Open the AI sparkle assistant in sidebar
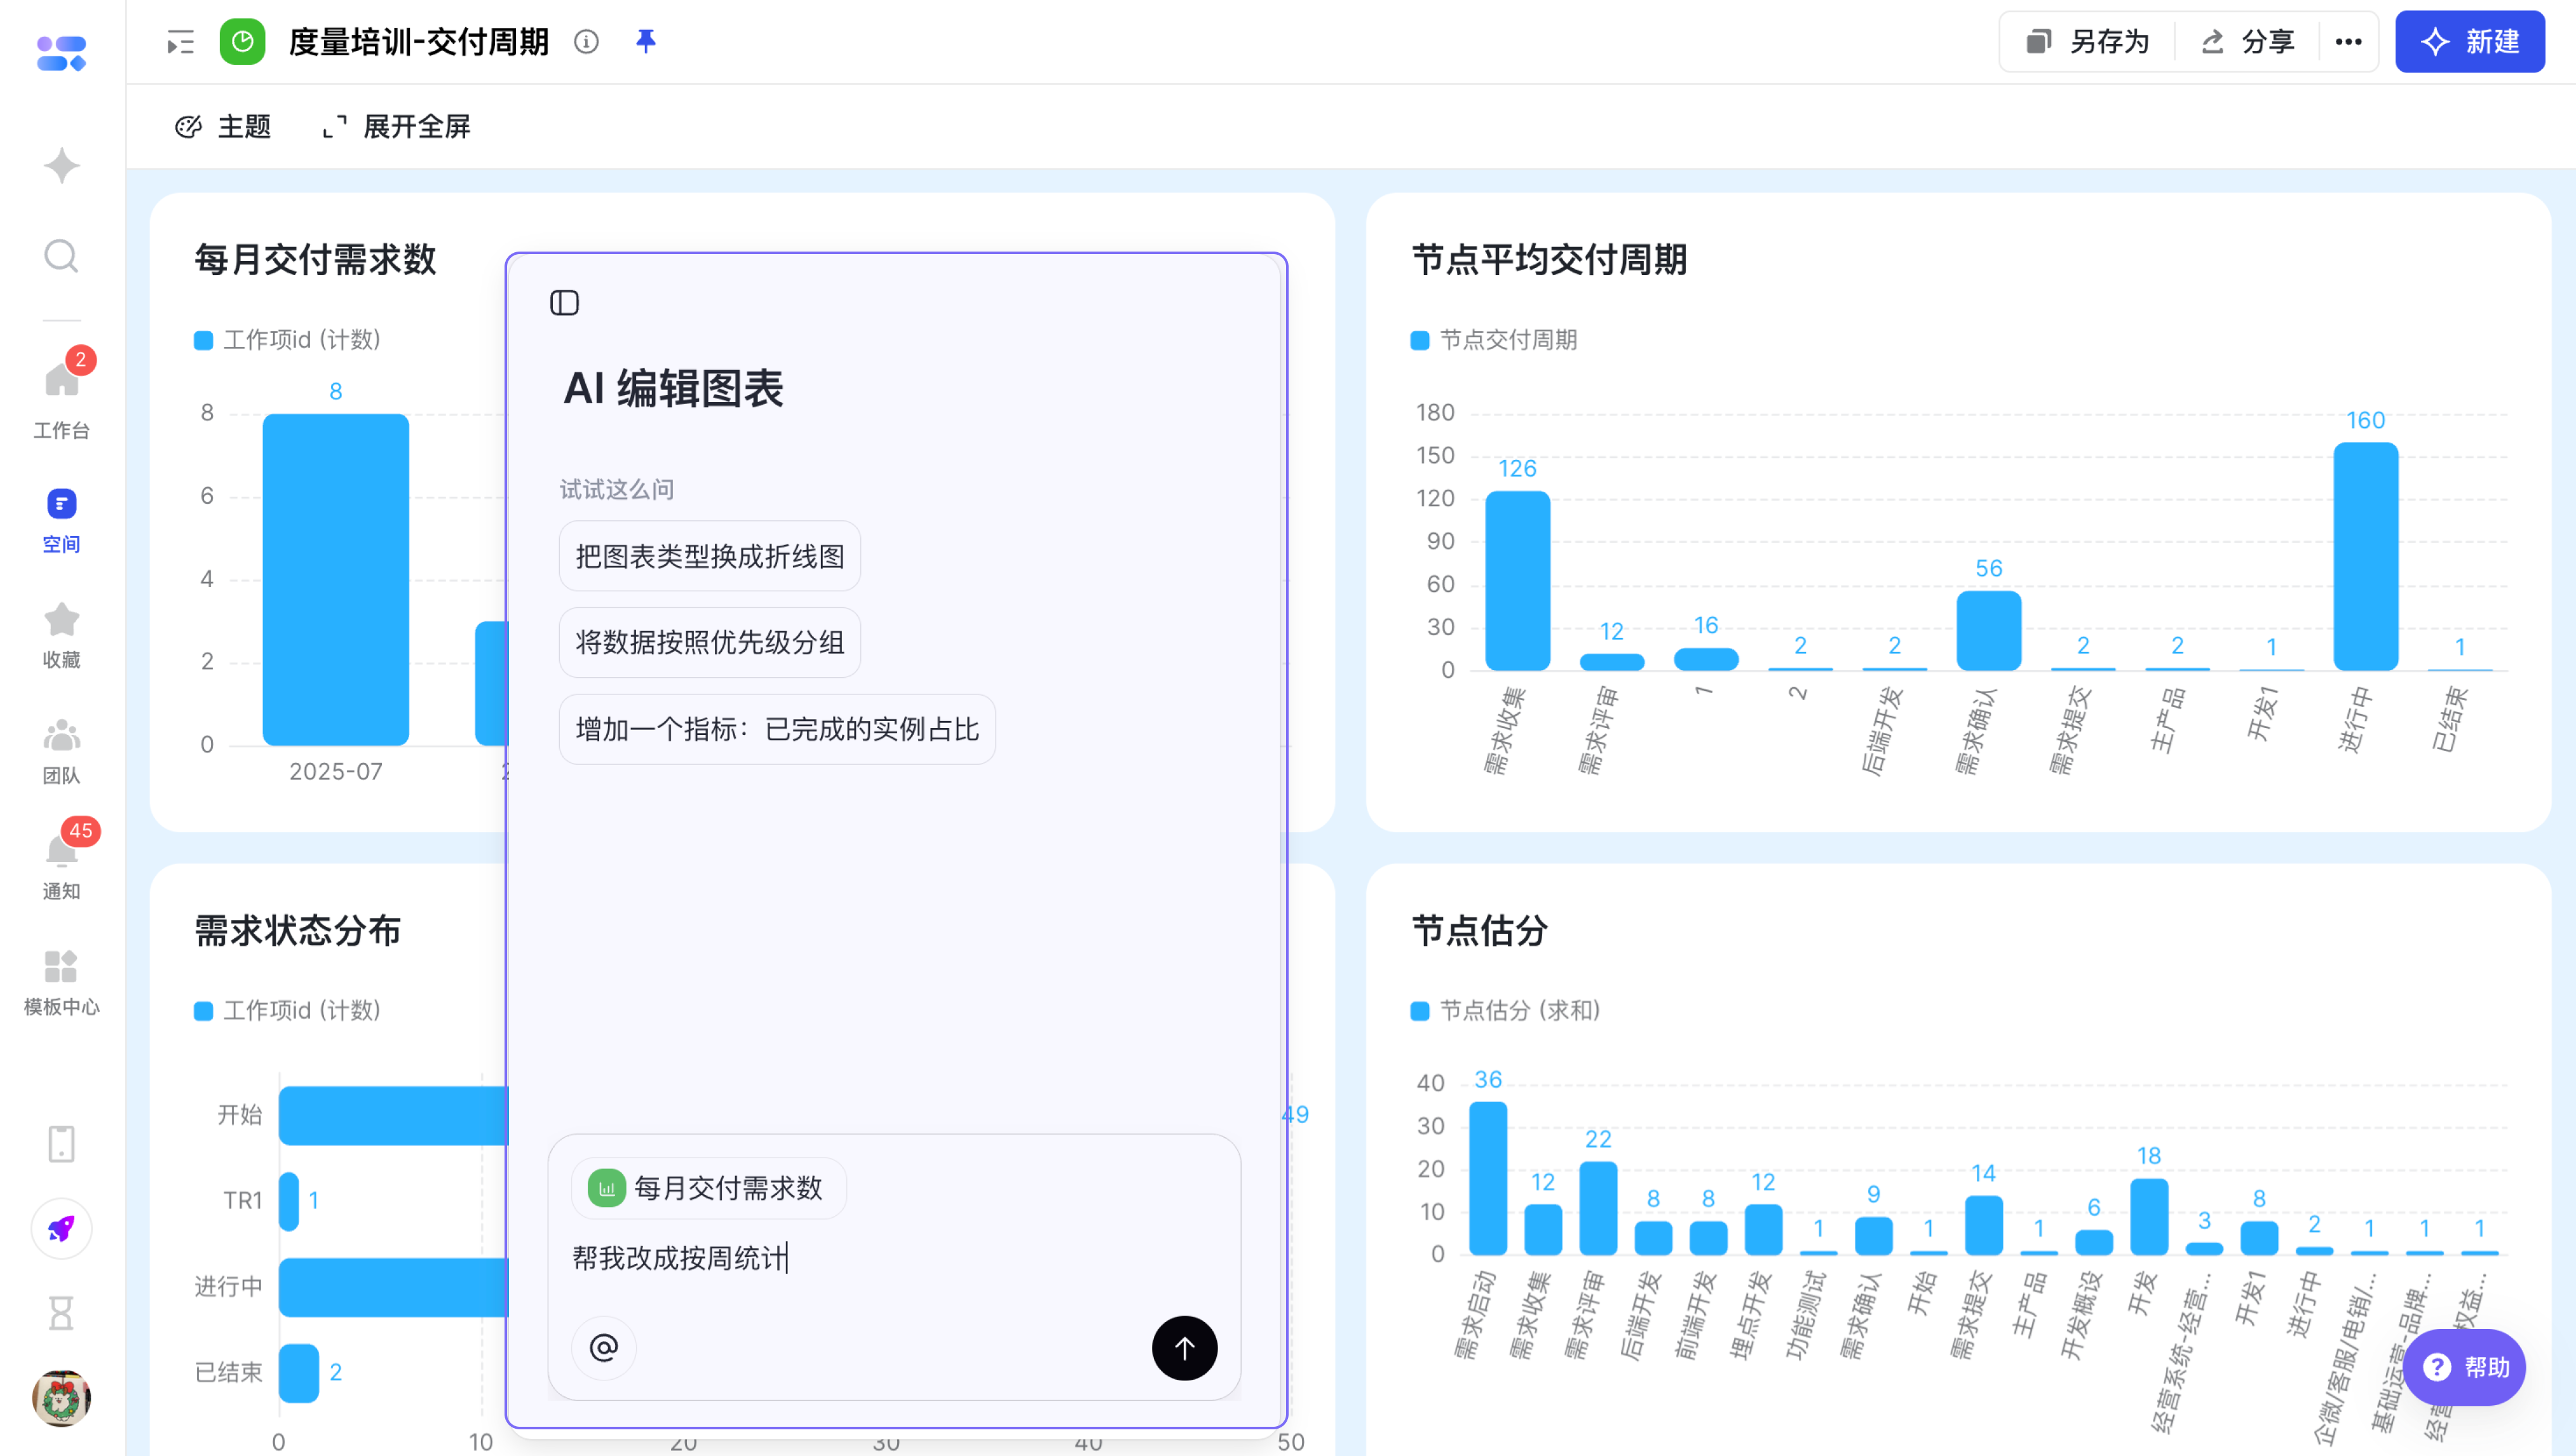This screenshot has height=1456, width=2576. coord(61,165)
